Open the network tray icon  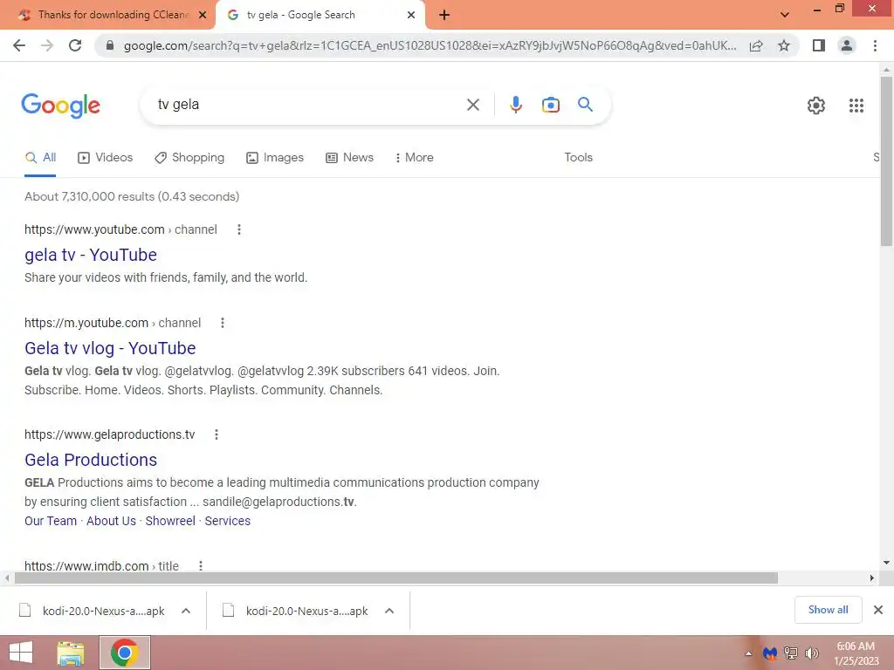[790, 653]
